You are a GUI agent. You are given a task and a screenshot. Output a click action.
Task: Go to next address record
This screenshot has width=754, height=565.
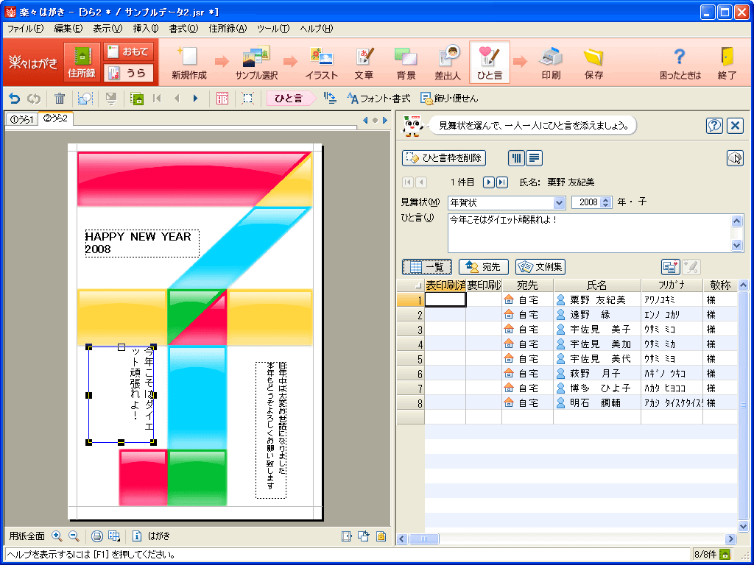click(489, 182)
